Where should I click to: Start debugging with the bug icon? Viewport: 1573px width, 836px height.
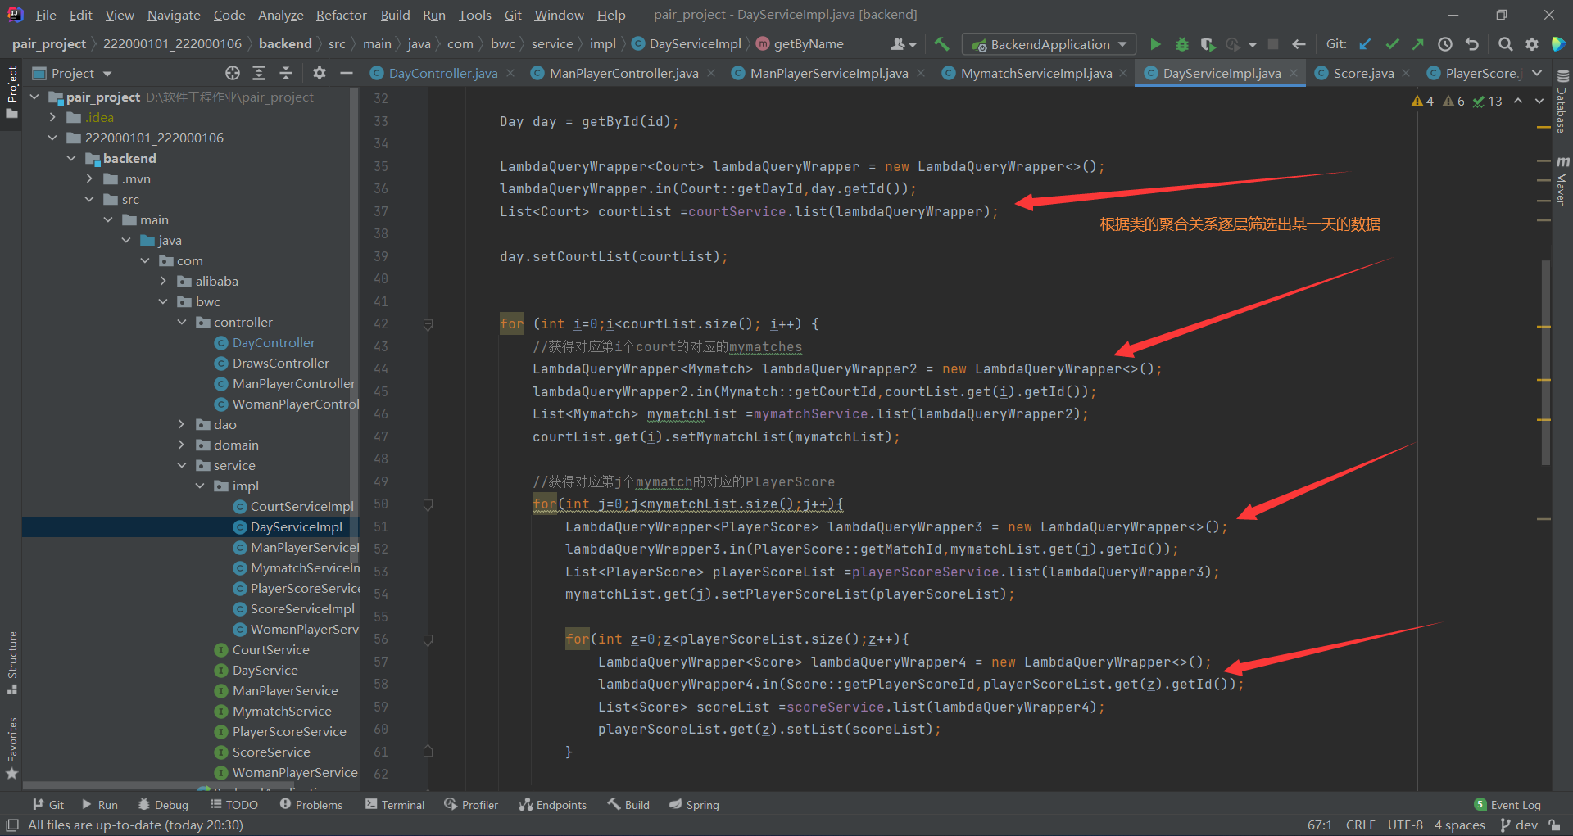pyautogui.click(x=1181, y=44)
